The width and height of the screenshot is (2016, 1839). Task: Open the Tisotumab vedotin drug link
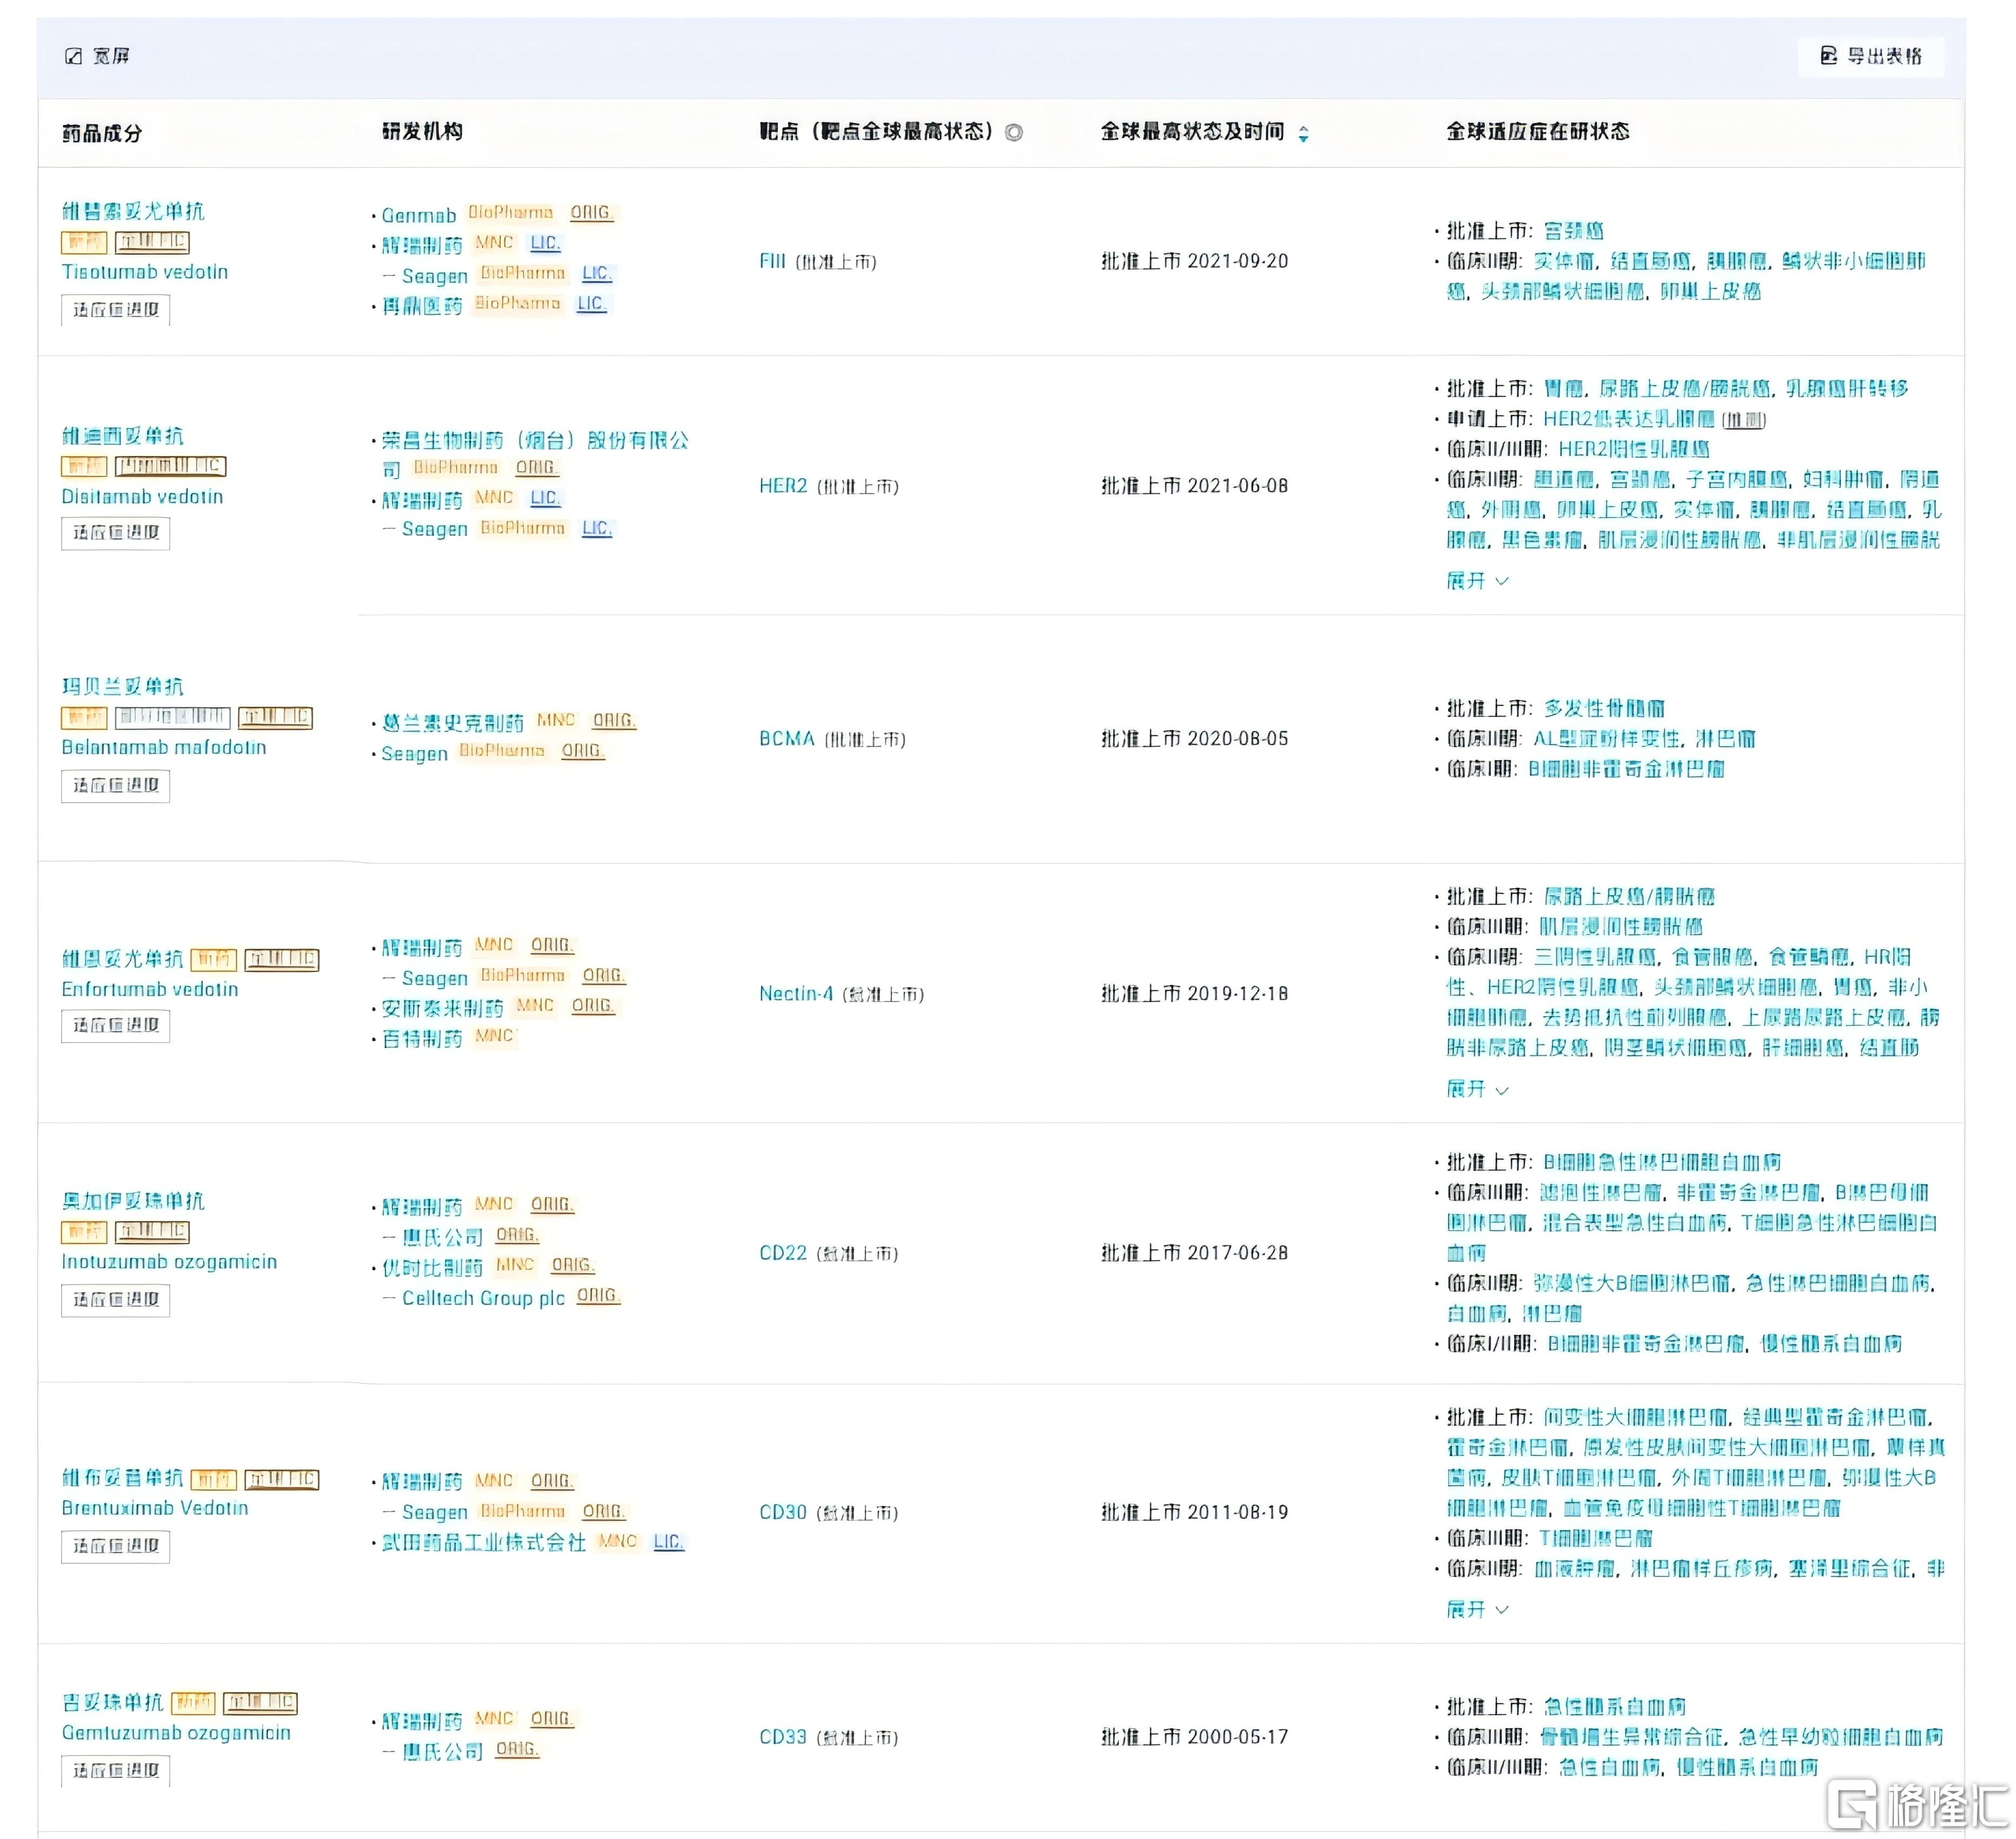click(x=145, y=273)
